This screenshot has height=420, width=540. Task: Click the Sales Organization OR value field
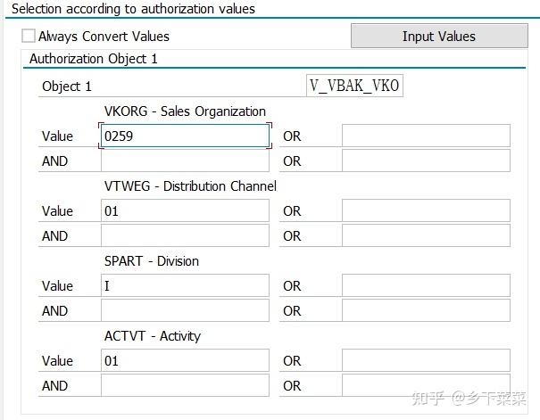pos(426,136)
